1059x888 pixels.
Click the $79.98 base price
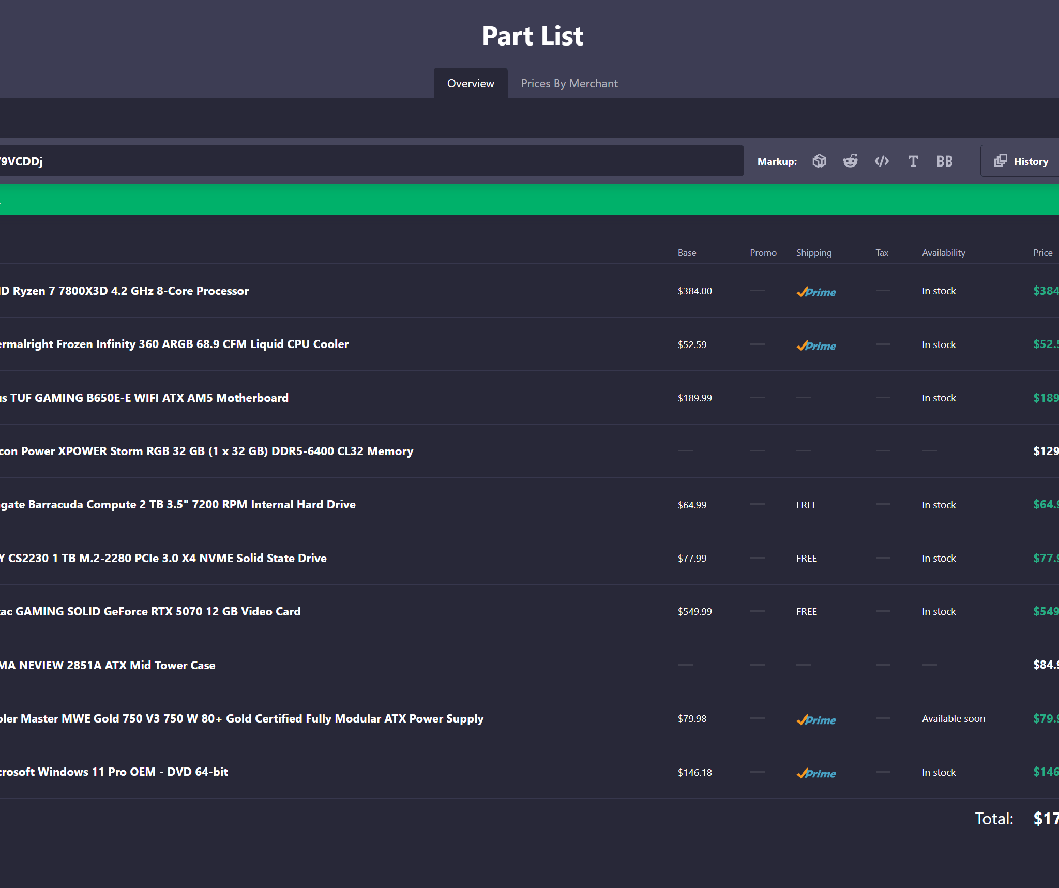pyautogui.click(x=692, y=718)
